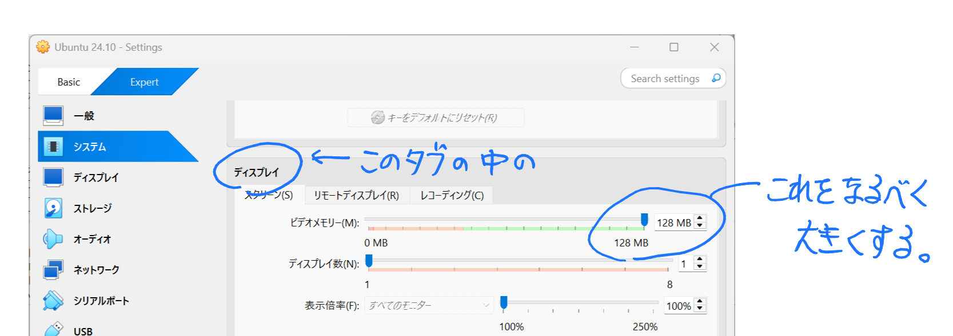Viewport: 953px width, 336px height.
Task: Increase display count with up stepper
Action: pyautogui.click(x=700, y=260)
